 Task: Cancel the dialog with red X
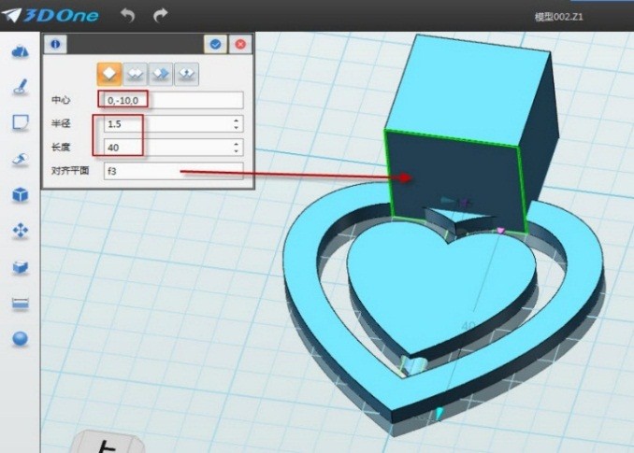click(x=240, y=44)
